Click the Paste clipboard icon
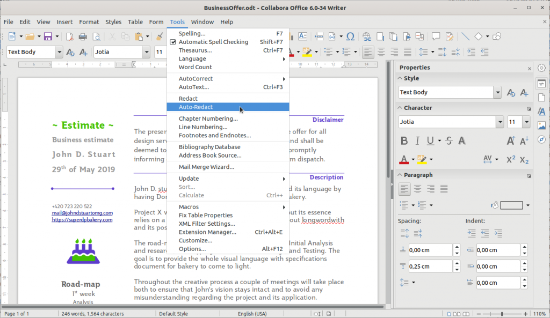Screen dimensions: 550x318 point(139,36)
